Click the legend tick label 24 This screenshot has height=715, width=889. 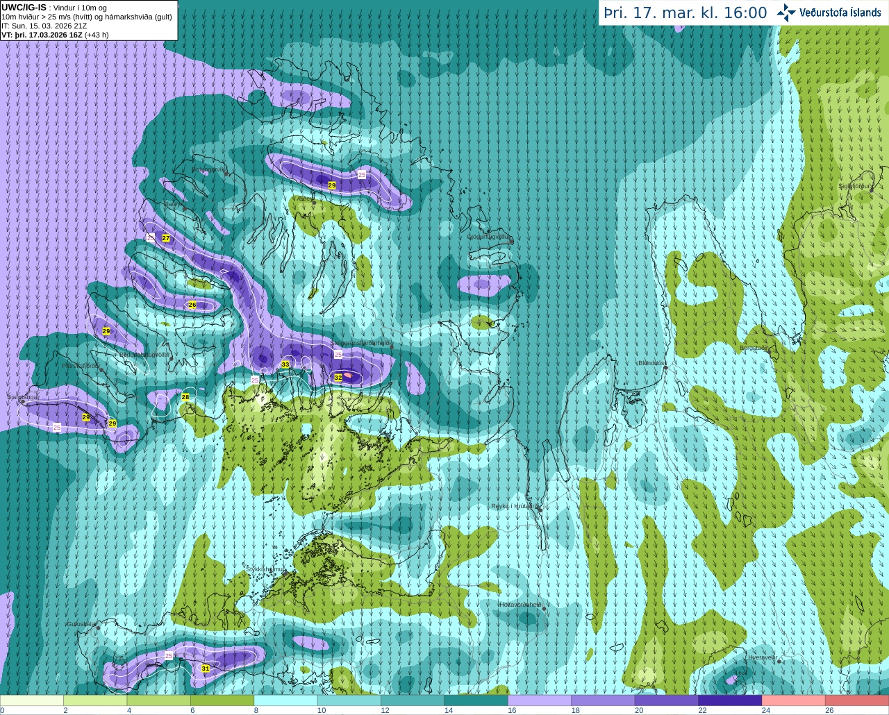coord(765,710)
